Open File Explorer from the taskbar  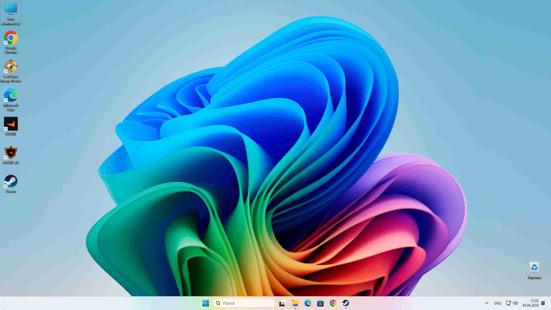click(295, 303)
